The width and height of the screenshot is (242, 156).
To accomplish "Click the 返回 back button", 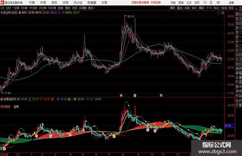I will 231,8.
